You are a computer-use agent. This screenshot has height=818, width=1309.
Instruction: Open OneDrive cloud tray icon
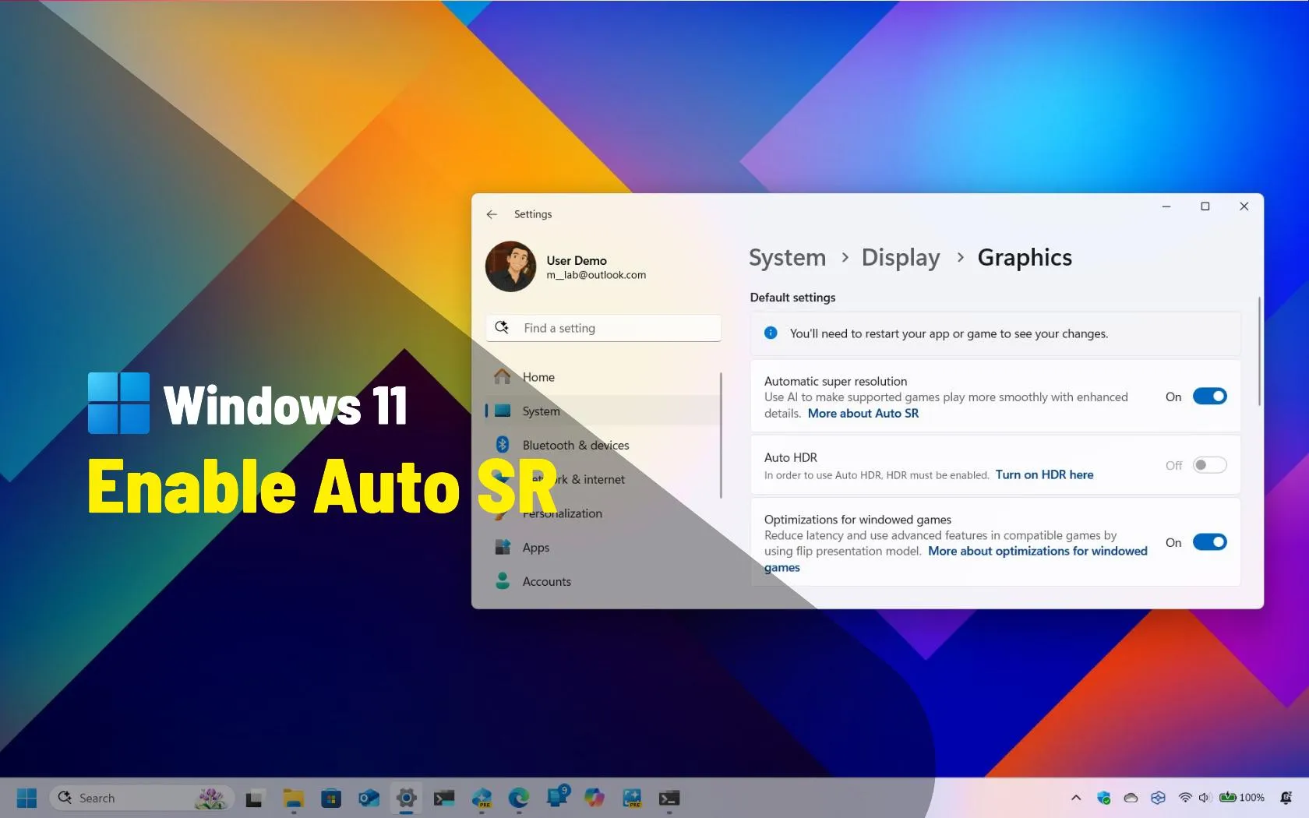1131,798
